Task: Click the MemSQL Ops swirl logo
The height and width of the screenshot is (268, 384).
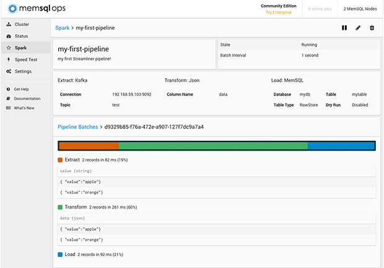Action: (12, 9)
